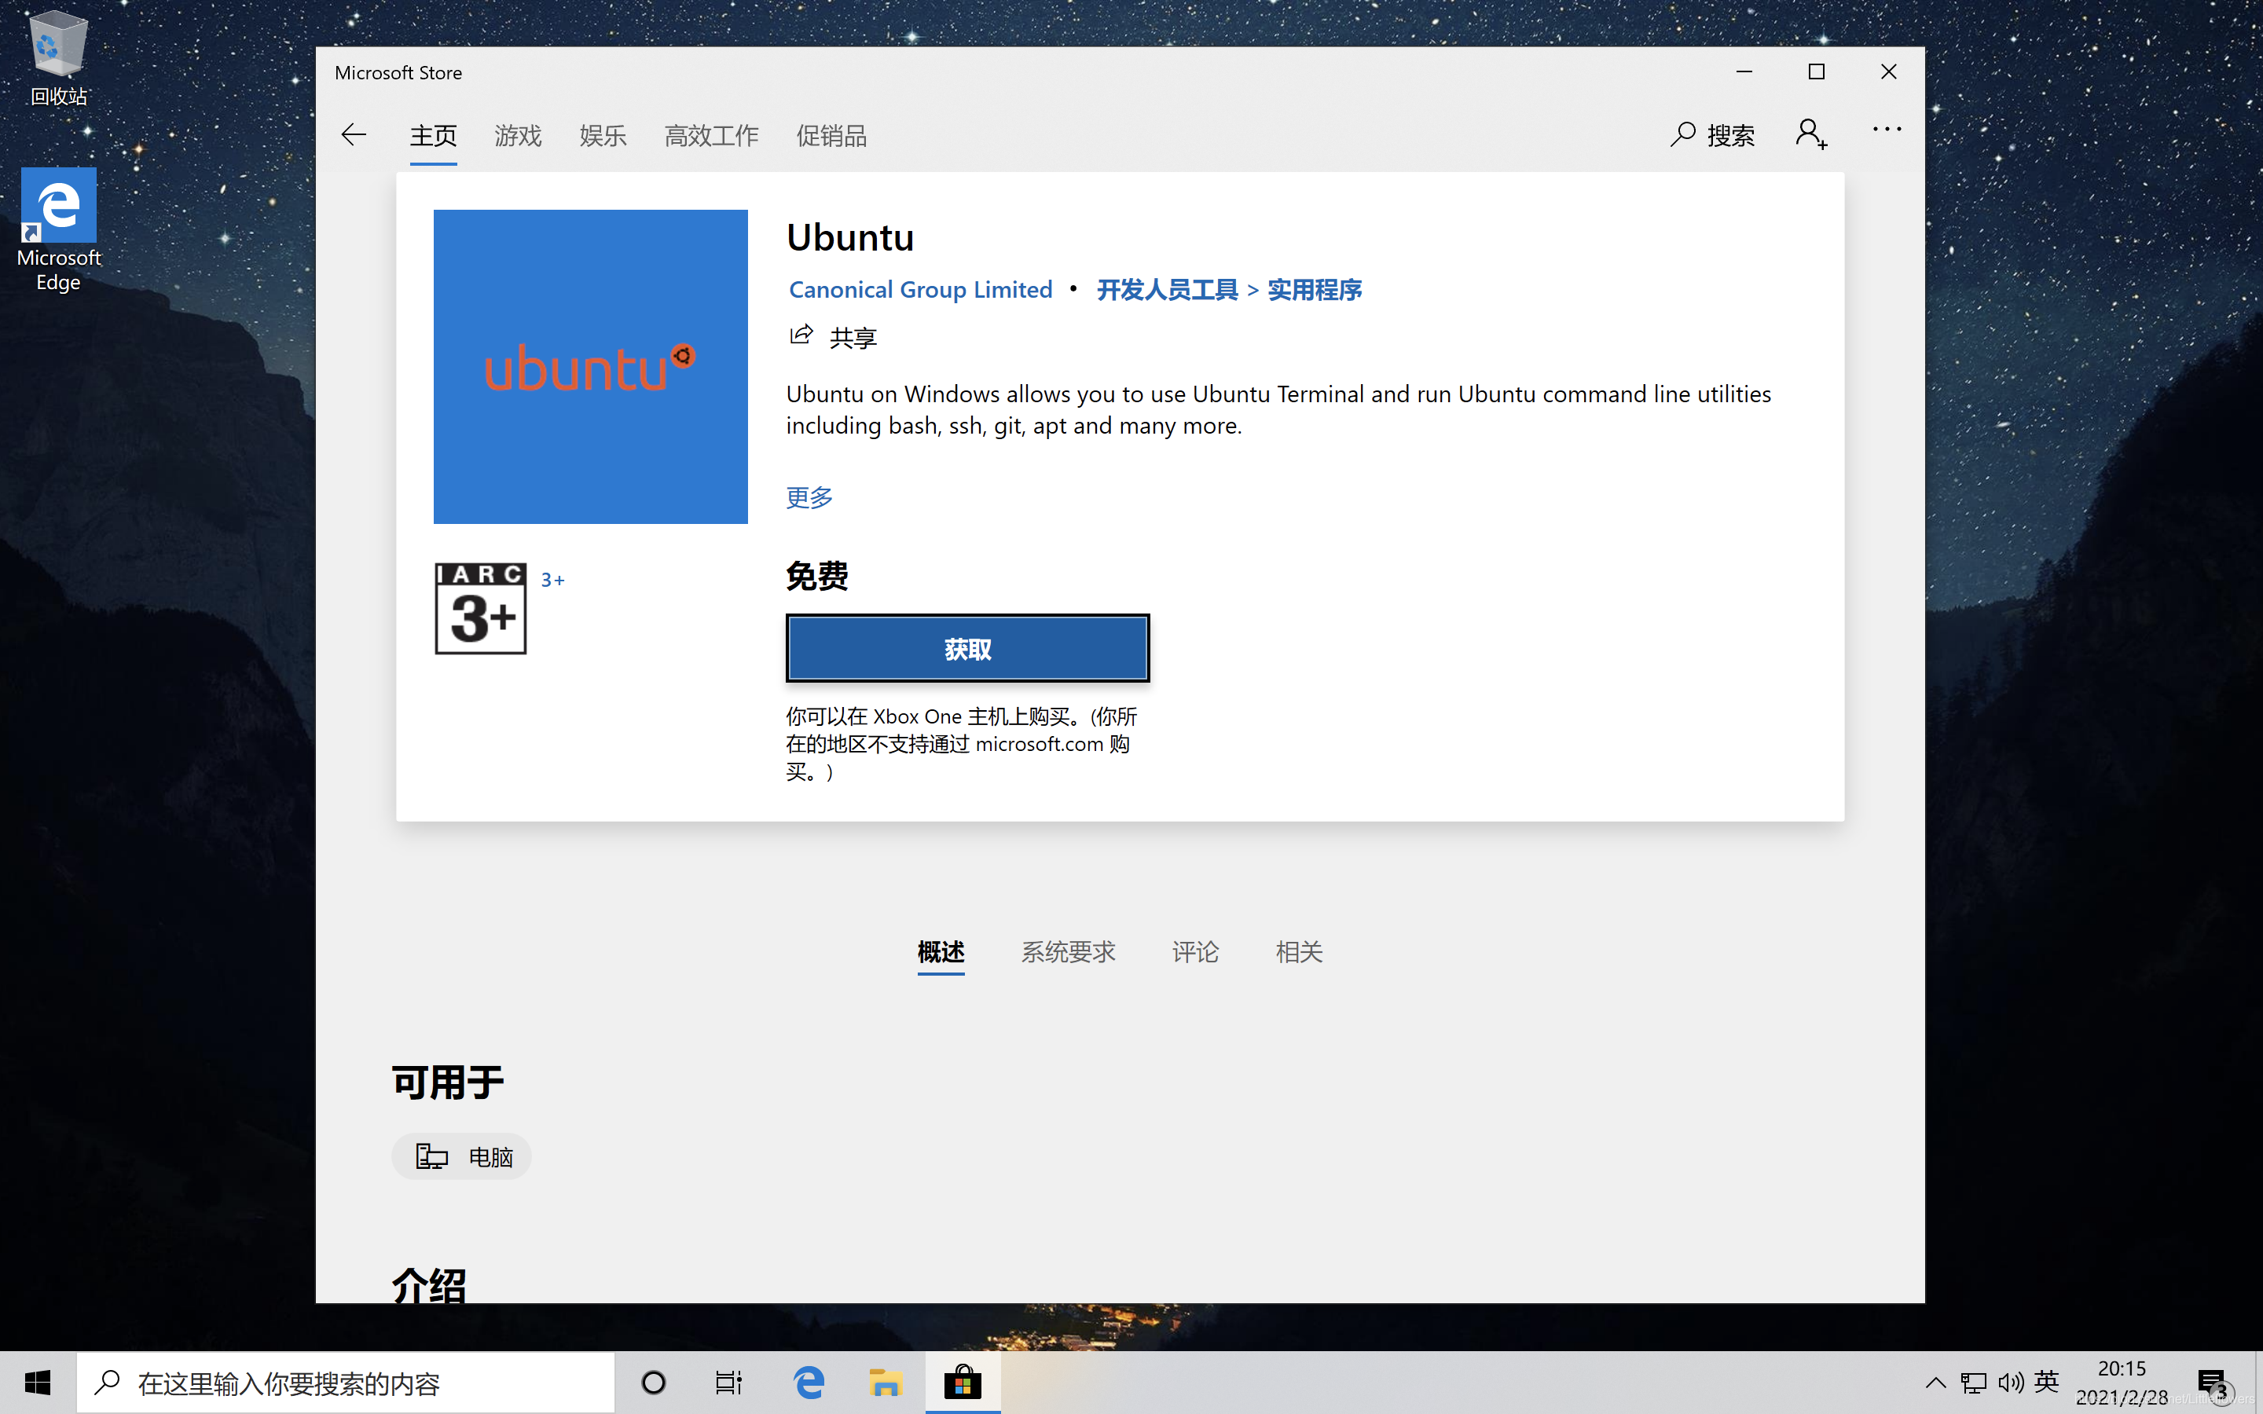Open Microsoft Edge desktop shortcut
The height and width of the screenshot is (1414, 2263).
click(x=58, y=230)
